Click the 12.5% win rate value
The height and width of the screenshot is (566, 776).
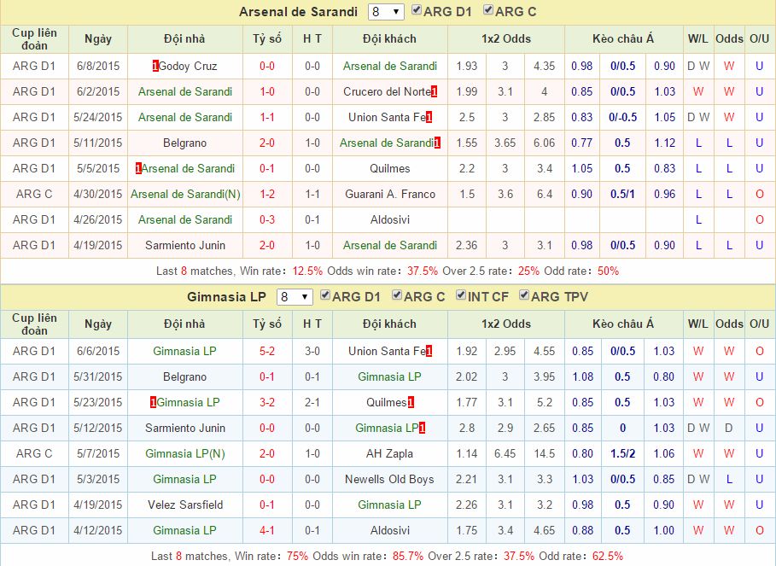(307, 271)
